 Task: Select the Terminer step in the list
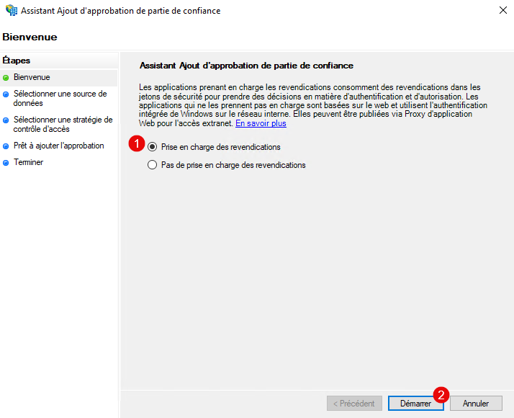click(28, 162)
